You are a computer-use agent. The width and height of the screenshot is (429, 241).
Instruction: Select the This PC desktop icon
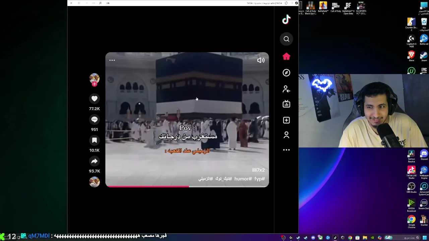click(x=424, y=8)
